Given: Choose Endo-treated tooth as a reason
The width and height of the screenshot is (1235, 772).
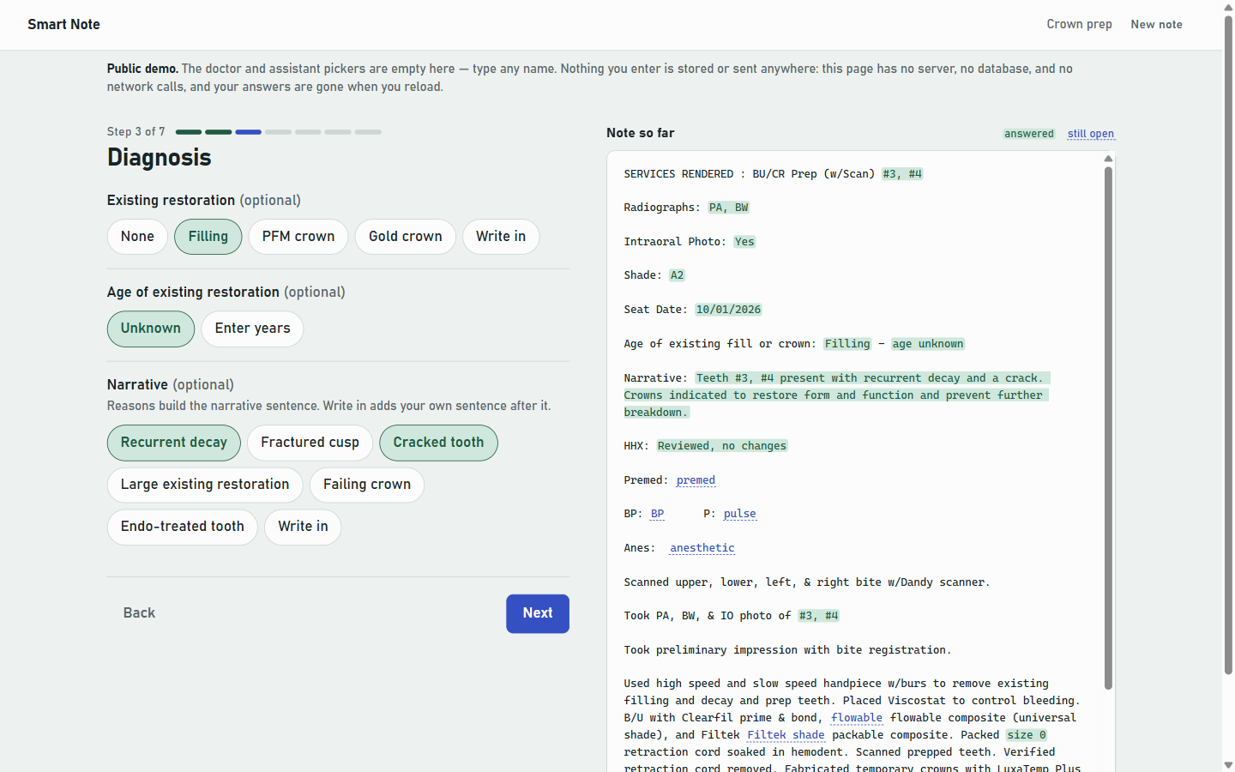Looking at the screenshot, I should [x=183, y=527].
